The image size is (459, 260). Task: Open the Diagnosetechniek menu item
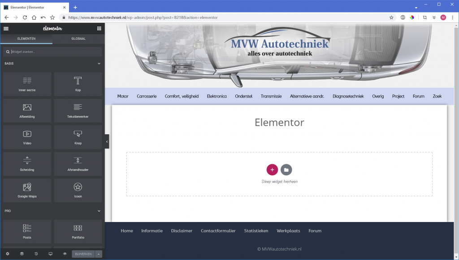click(348, 96)
